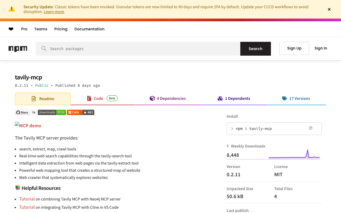This screenshot has width=341, height=213.
Task: Click the weekly downloads sparkline chart
Action: (x=294, y=155)
